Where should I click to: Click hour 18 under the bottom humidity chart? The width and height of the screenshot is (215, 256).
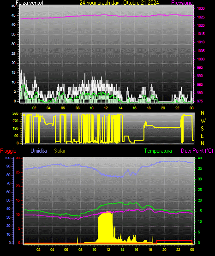(x=150, y=250)
